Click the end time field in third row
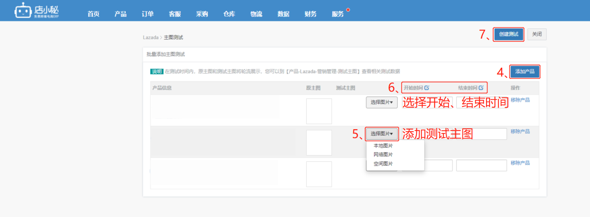590x217 pixels. [481, 165]
